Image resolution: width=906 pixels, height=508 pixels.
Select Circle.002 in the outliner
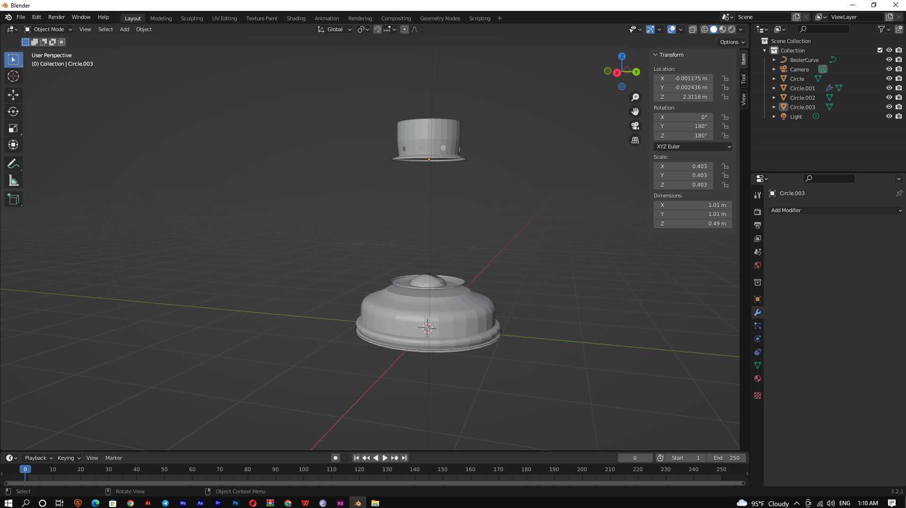(x=802, y=98)
